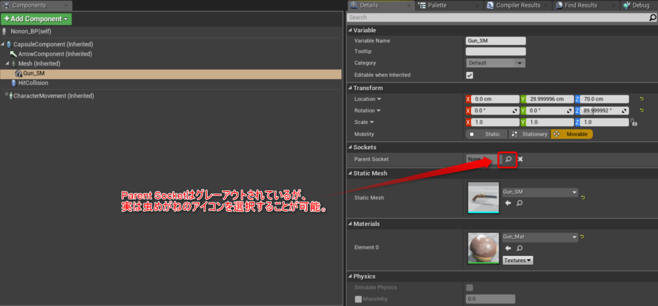Click the Rotation Z field 89.999992
The width and height of the screenshot is (658, 306).
tap(604, 111)
